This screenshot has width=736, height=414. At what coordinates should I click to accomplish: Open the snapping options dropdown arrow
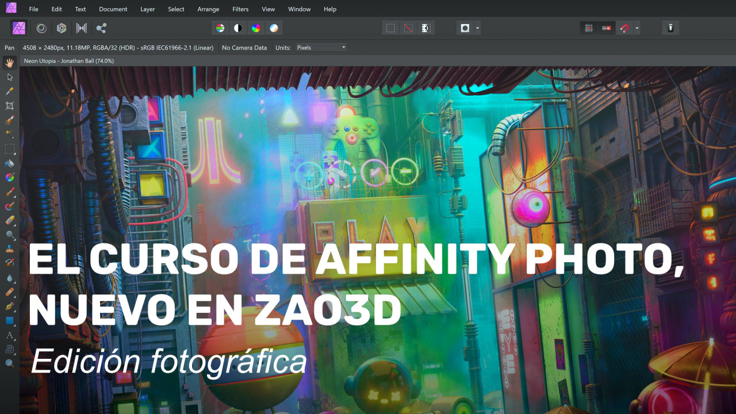tap(638, 28)
